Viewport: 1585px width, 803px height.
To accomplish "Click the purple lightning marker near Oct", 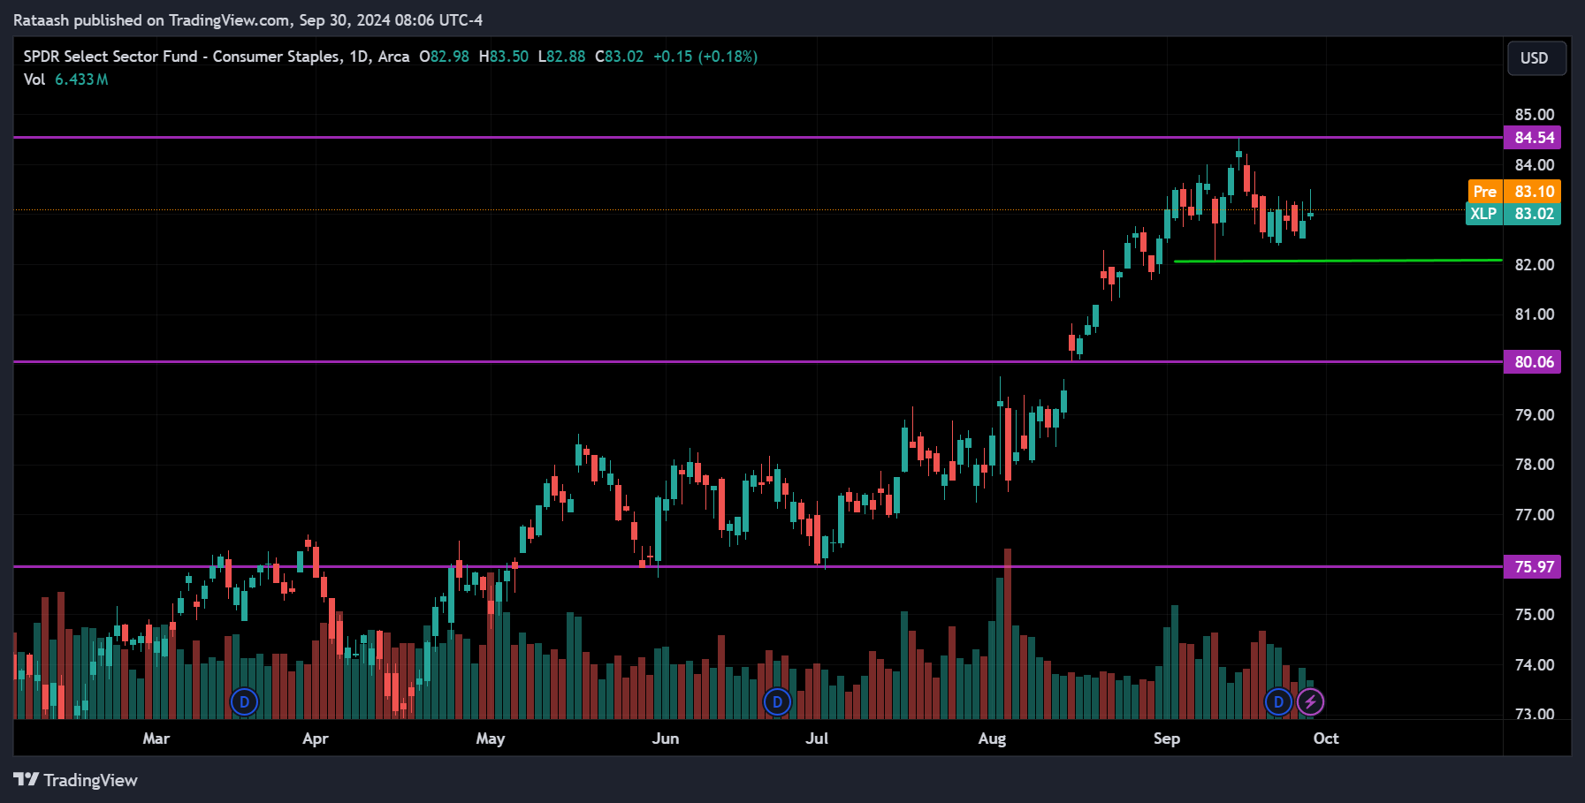I will (x=1310, y=702).
